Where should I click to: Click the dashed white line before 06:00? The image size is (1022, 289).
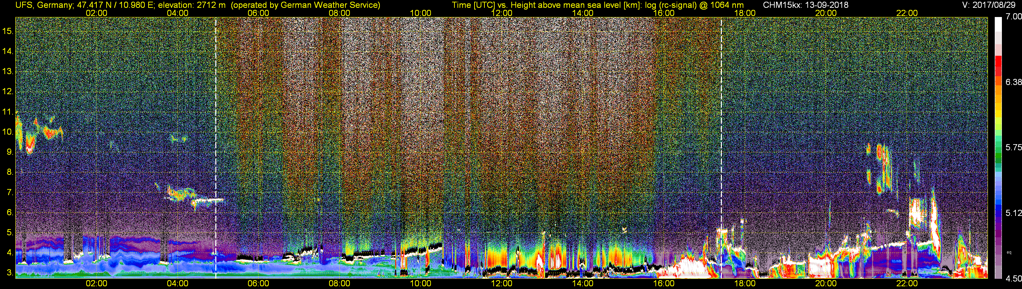coord(216,147)
